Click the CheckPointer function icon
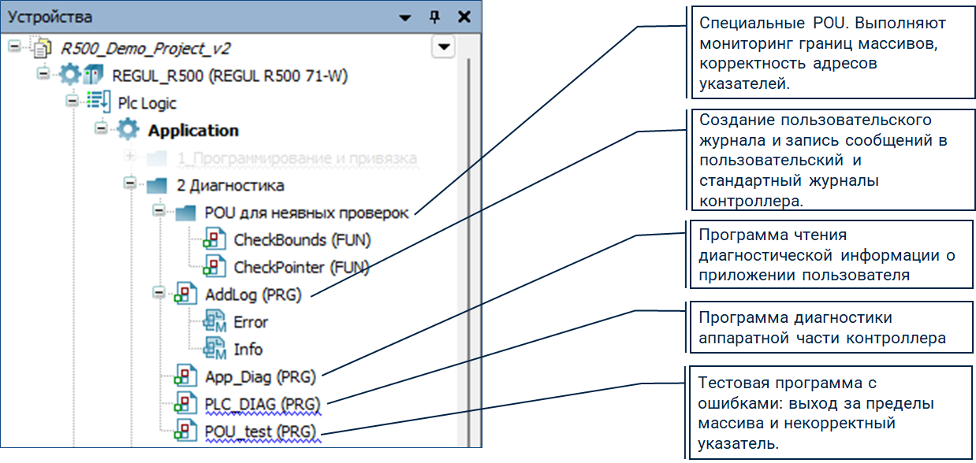The height and width of the screenshot is (463, 976). (x=215, y=267)
